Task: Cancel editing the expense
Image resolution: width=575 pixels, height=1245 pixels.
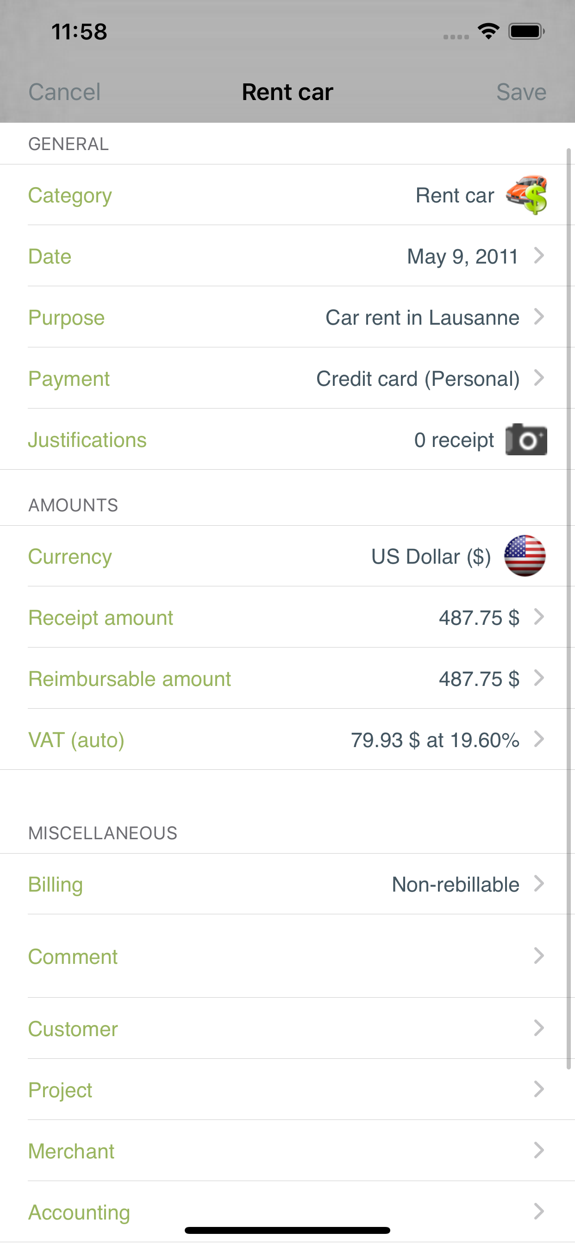Action: [x=64, y=92]
